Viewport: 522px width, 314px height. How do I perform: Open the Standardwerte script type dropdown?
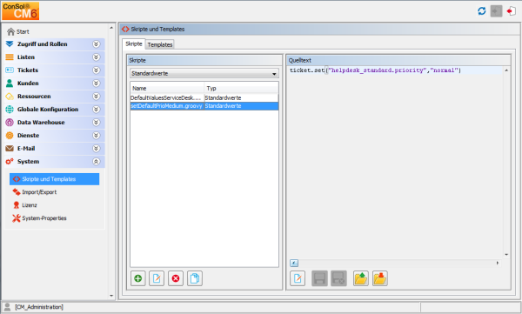204,74
